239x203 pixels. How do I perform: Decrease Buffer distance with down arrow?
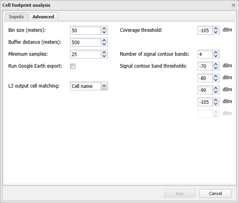[x=104, y=44]
